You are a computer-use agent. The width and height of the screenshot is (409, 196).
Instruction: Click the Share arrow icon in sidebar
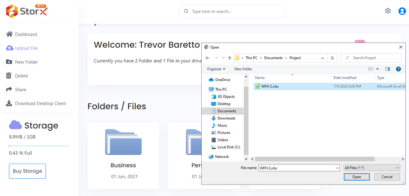pyautogui.click(x=9, y=90)
